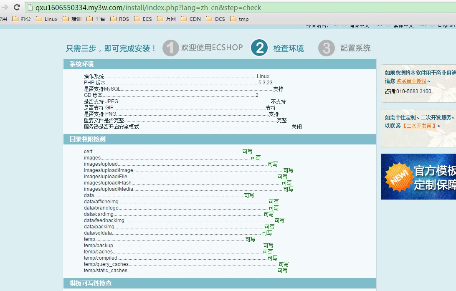Open the 购买商业授权 link
The height and width of the screenshot is (291, 456).
point(411,81)
